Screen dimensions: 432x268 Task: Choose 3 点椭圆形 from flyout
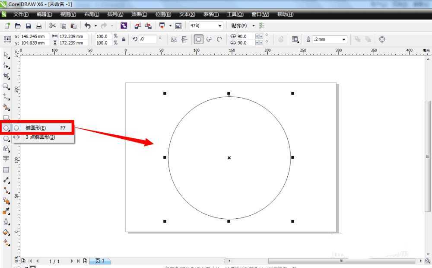tap(40, 137)
